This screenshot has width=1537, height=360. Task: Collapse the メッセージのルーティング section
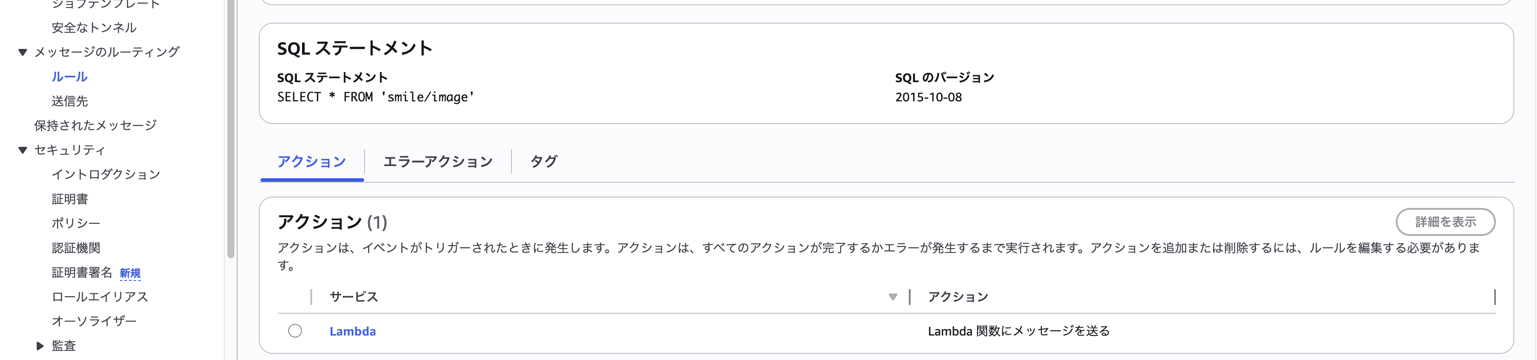click(x=21, y=51)
